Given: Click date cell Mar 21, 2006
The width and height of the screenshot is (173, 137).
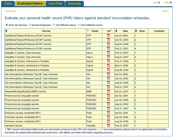Looking at the screenshot, I should click(x=124, y=66).
